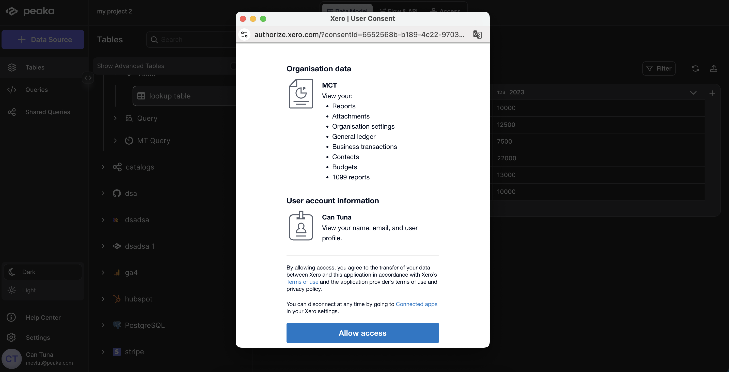Click the export upload icon

(714, 69)
